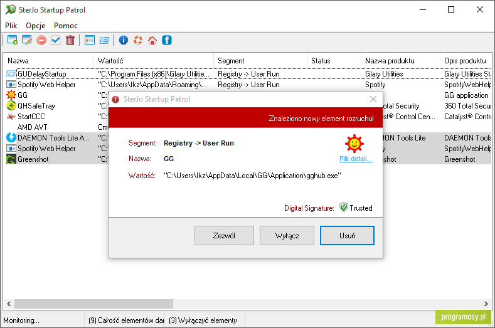
Task: Click the properties window toolbar icon
Action: coord(104,40)
